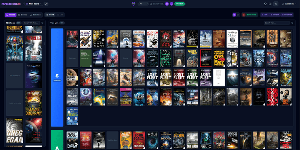Select red Hyperion cover

(x=273, y=97)
